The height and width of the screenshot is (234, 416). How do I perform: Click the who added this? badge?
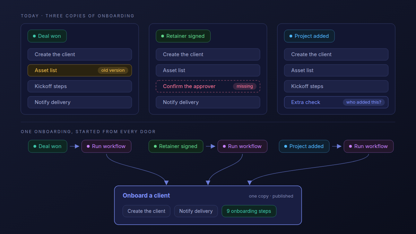pos(364,102)
